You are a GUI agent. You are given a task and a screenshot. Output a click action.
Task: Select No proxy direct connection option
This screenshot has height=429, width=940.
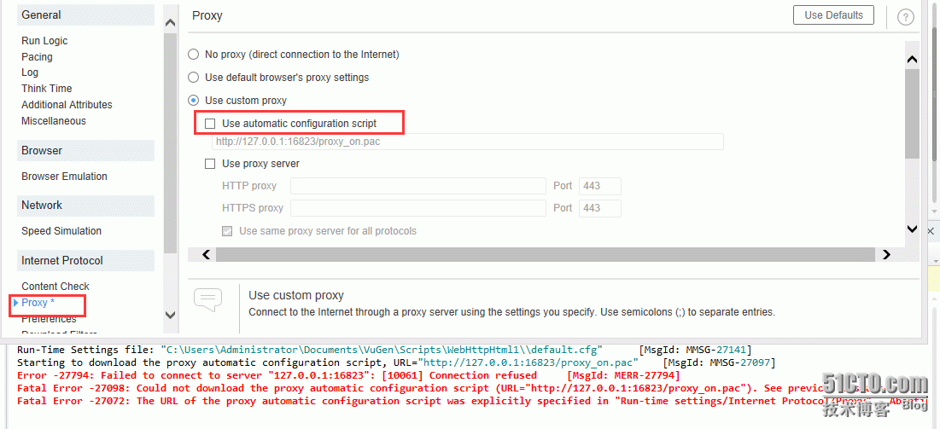pos(193,55)
